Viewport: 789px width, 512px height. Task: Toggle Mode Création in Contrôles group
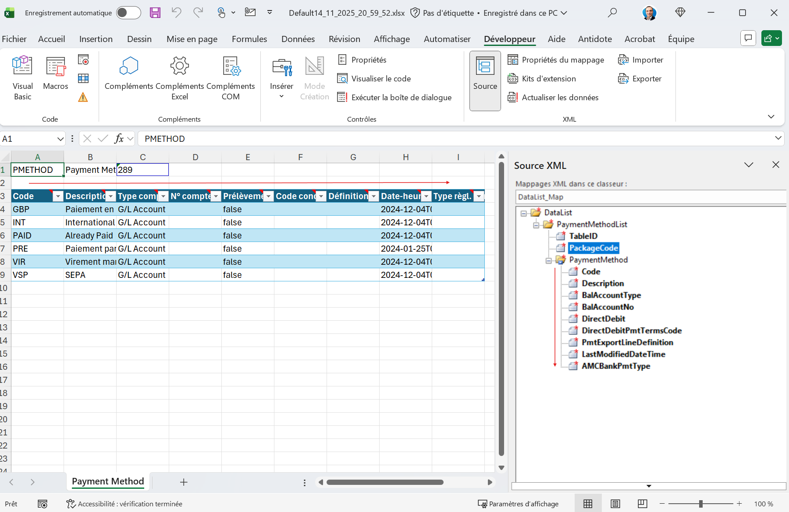point(314,79)
